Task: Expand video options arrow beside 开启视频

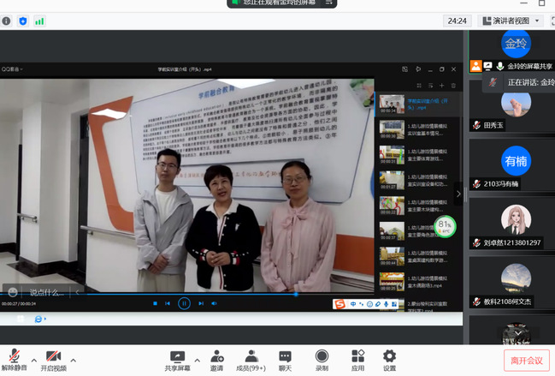Action: pyautogui.click(x=74, y=360)
